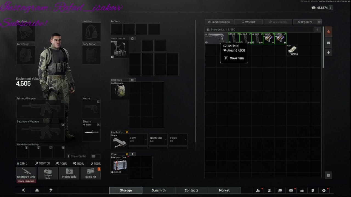Add a storage section with plus icon
Screen dimensions: 351x197
click(329, 52)
